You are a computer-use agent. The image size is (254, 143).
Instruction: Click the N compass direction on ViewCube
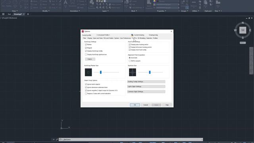coord(242,23)
